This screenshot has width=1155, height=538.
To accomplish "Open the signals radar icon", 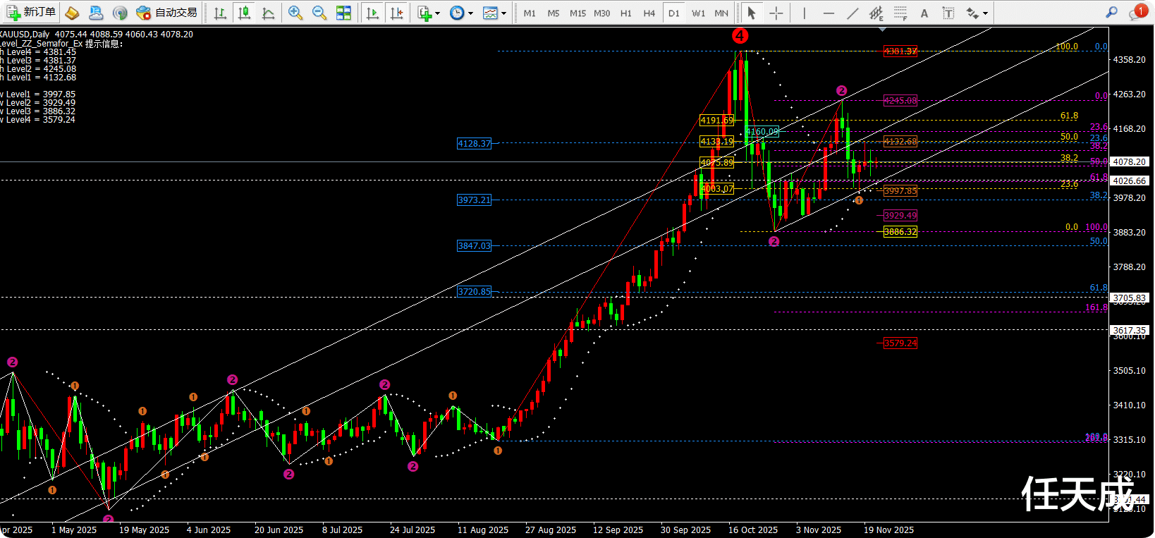I will 120,13.
